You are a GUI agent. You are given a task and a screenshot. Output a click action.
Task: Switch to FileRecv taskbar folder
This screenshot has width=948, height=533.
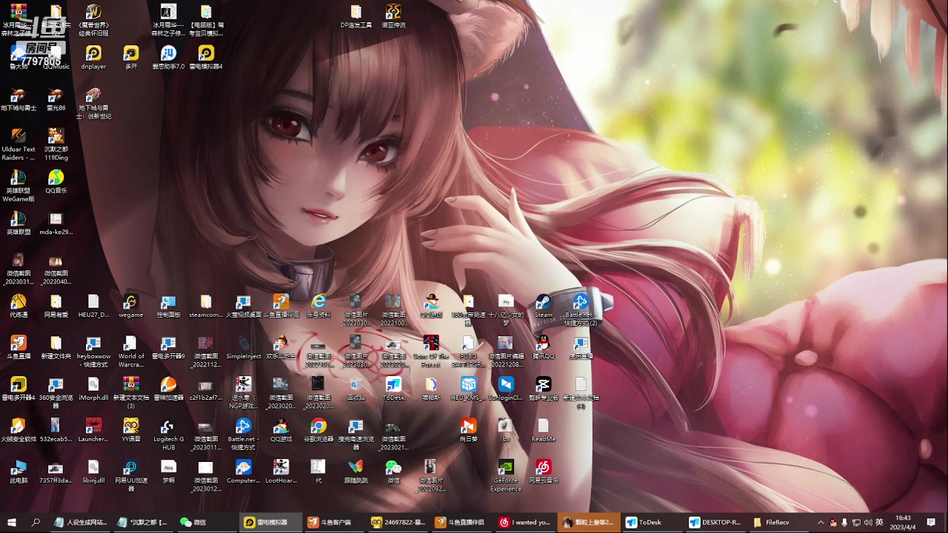[780, 522]
